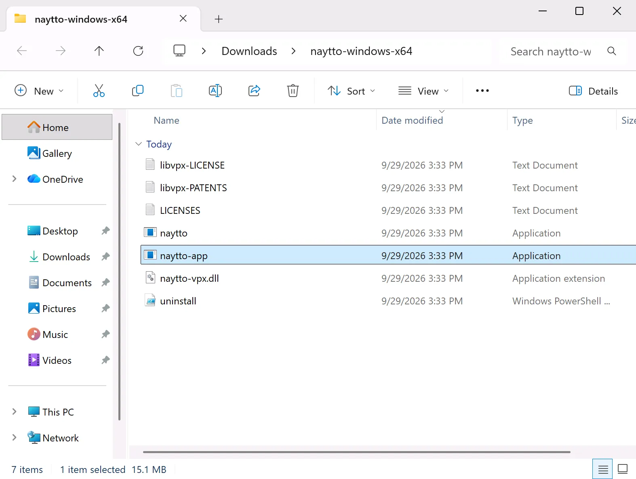Click the naytto-vpx.dll file icon
Screen dimensions: 636x479
(x=150, y=277)
